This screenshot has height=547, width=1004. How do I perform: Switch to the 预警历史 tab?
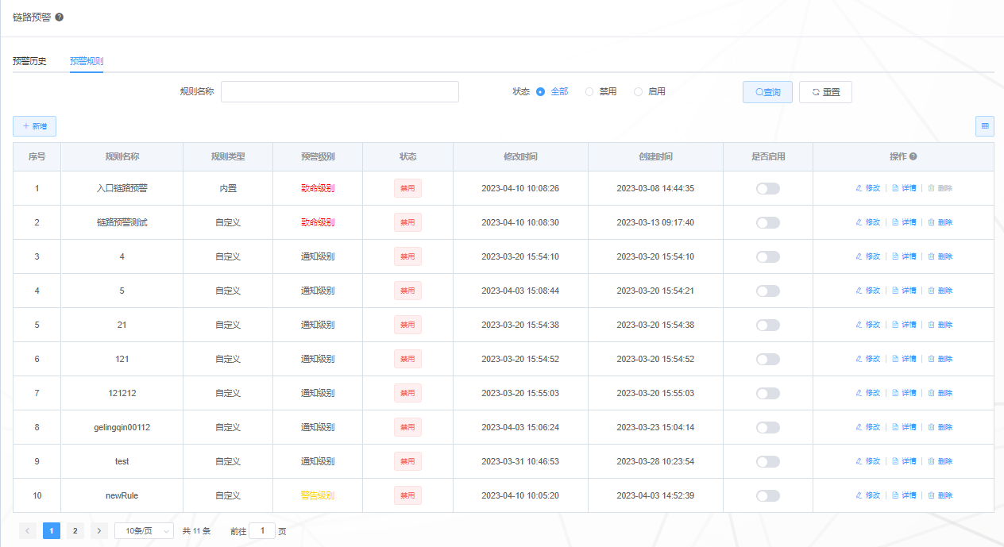(29, 61)
